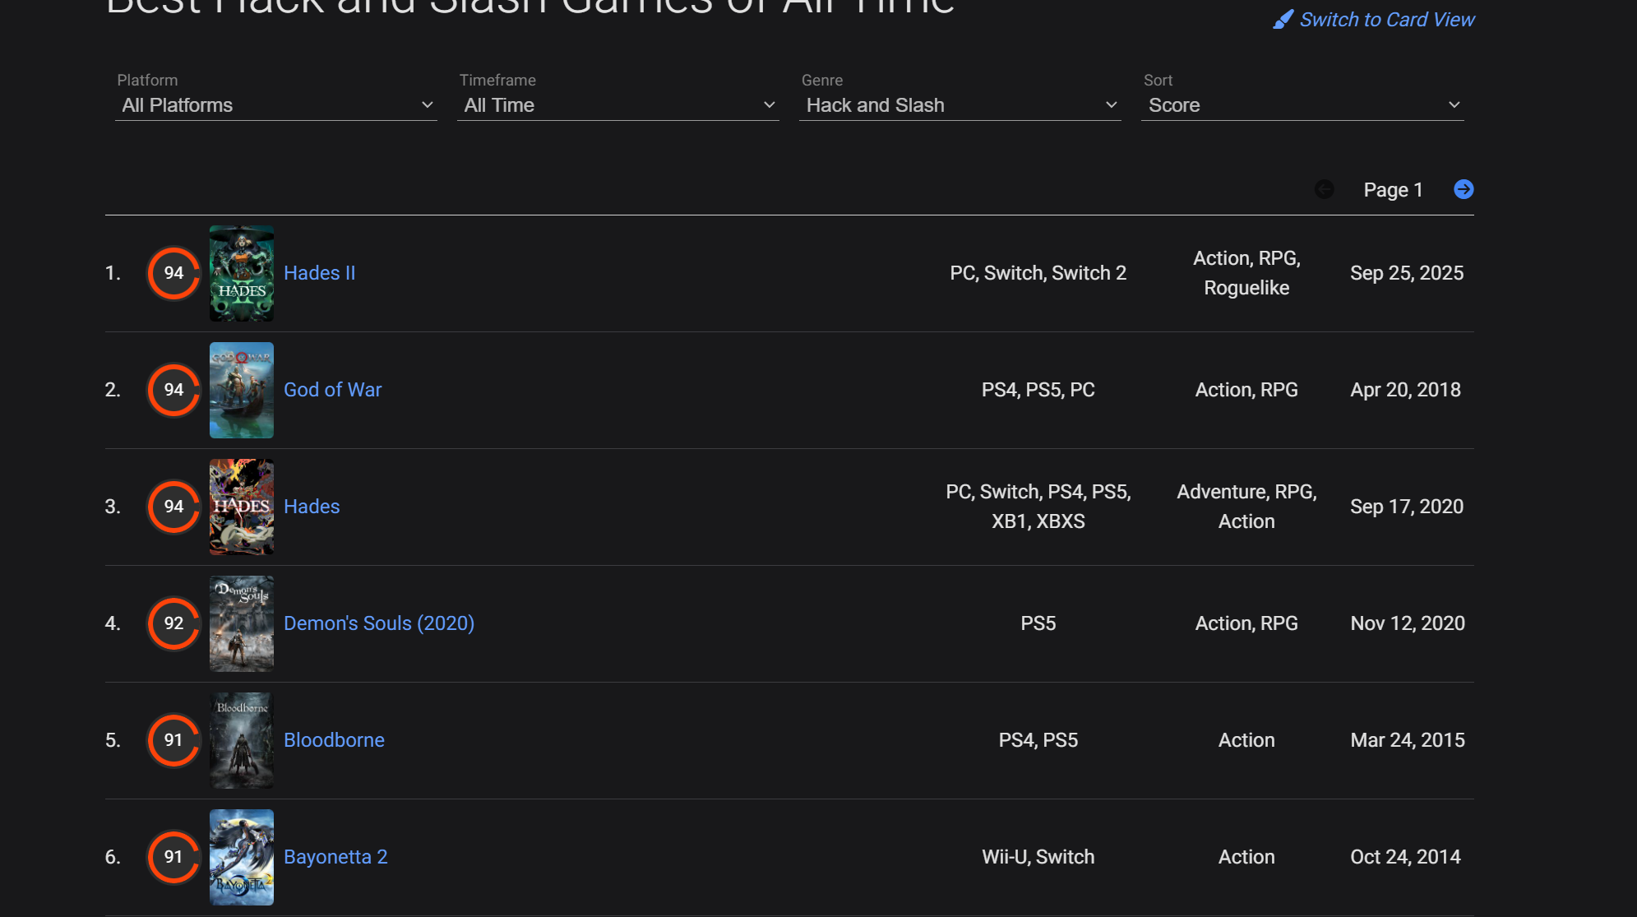Go to the next page arrow
The width and height of the screenshot is (1637, 917).
point(1464,189)
